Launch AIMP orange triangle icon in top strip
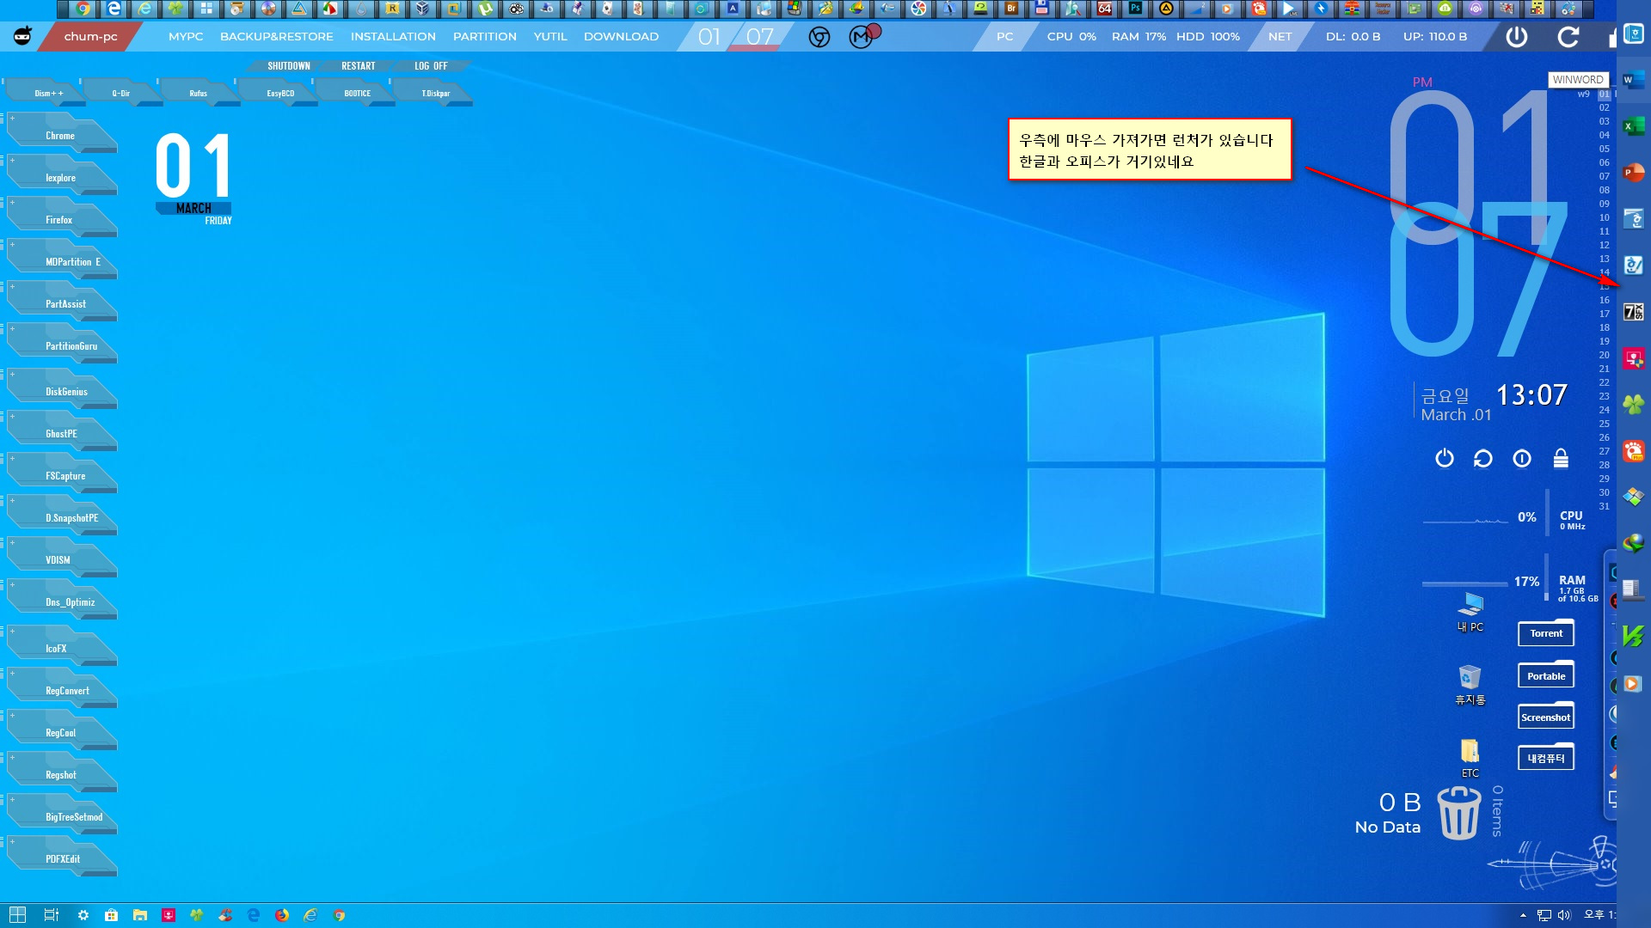This screenshot has width=1651, height=928. pos(1166,9)
